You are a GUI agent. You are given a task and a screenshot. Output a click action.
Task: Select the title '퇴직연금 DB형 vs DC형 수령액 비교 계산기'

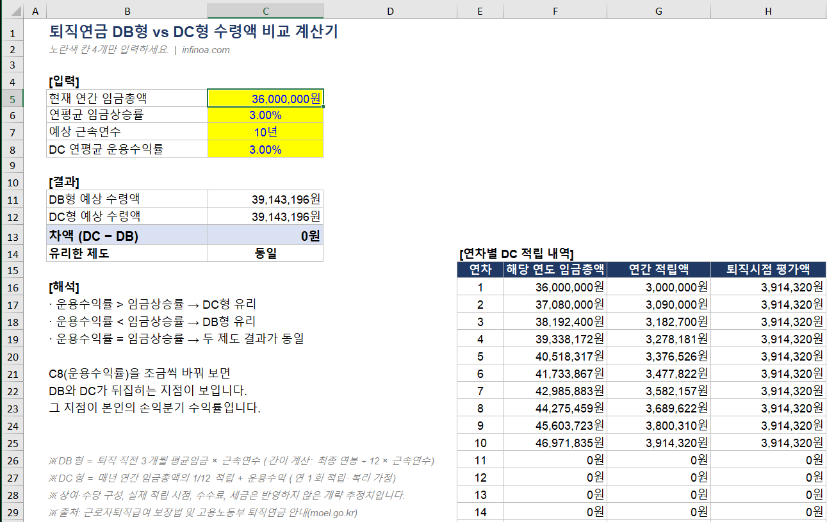point(193,32)
